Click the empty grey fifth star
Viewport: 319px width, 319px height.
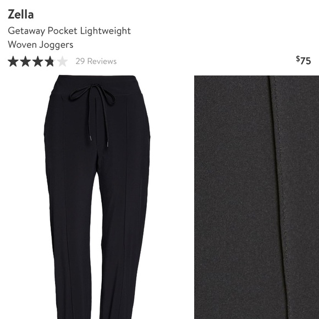[62, 61]
